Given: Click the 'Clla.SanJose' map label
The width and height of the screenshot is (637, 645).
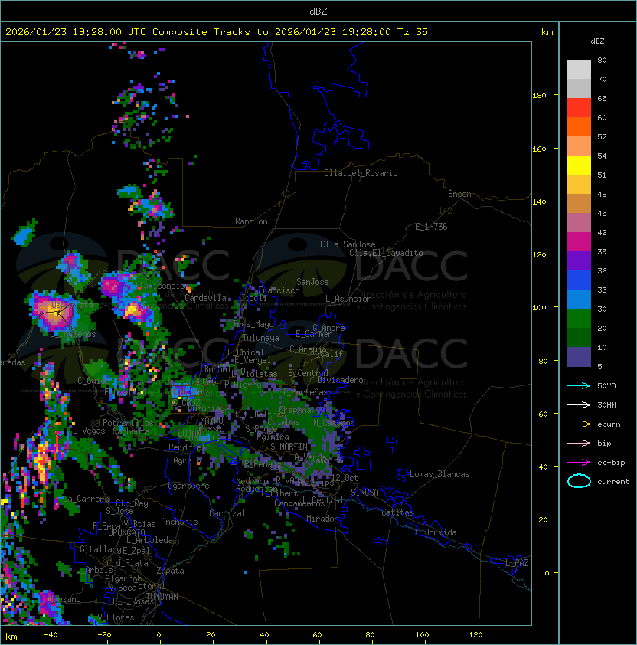Looking at the screenshot, I should [348, 244].
